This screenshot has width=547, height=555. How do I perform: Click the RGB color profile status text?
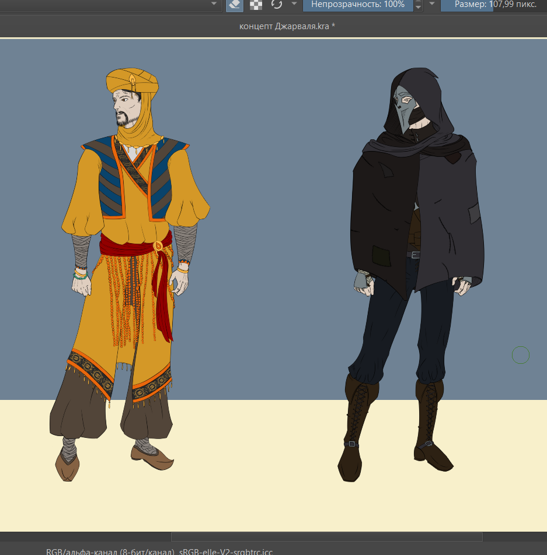coord(159,551)
